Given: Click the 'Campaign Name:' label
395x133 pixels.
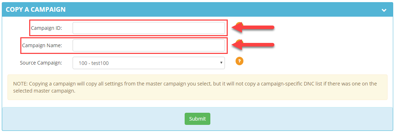Looking at the screenshot, I should [x=42, y=45].
